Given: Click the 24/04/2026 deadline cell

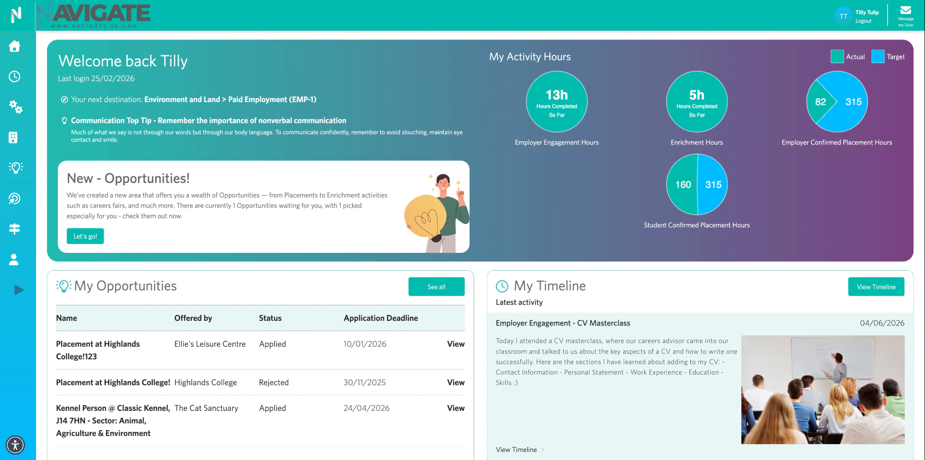Looking at the screenshot, I should [367, 408].
